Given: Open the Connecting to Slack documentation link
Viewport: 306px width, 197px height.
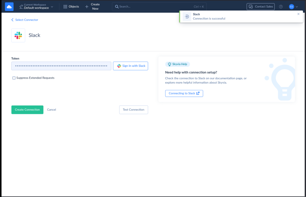Looking at the screenshot, I should (x=184, y=93).
